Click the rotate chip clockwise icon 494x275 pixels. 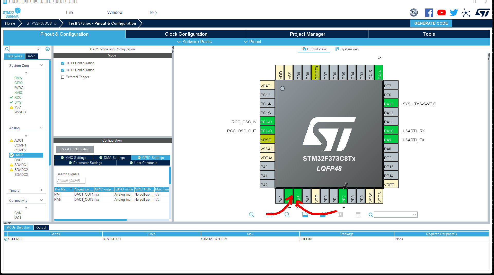(x=305, y=215)
